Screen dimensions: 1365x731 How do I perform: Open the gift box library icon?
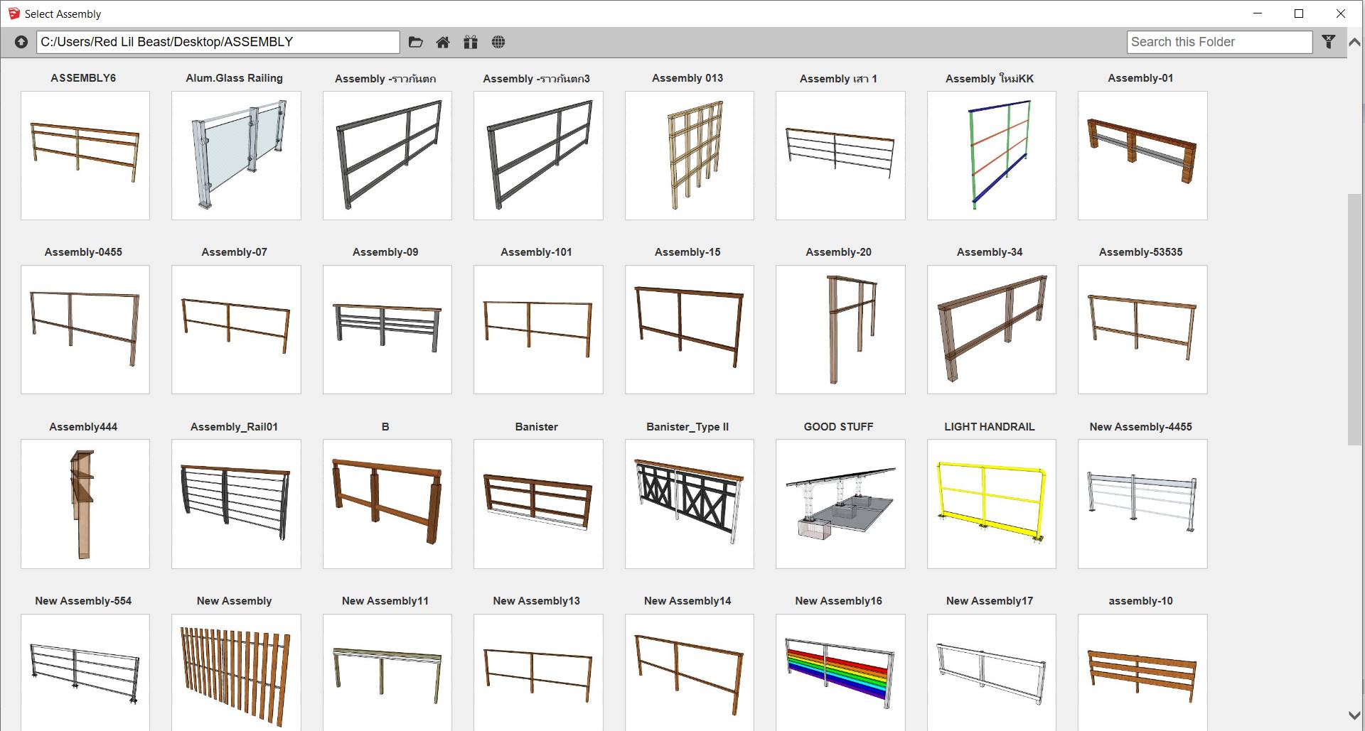[x=471, y=42]
